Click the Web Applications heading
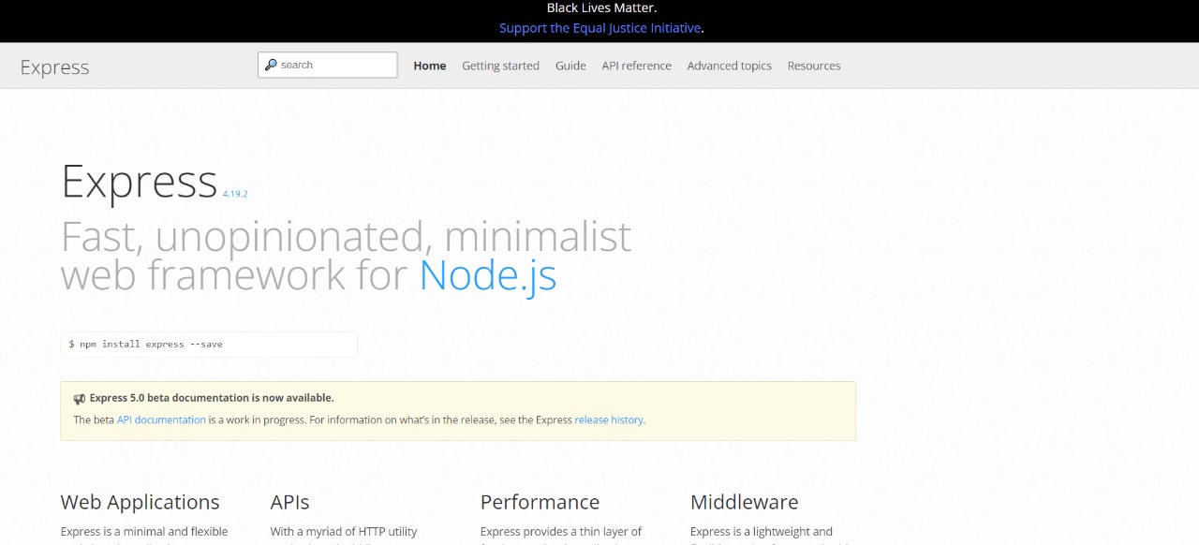 (140, 502)
